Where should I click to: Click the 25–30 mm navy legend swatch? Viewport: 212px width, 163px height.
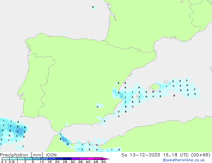(x=67, y=159)
